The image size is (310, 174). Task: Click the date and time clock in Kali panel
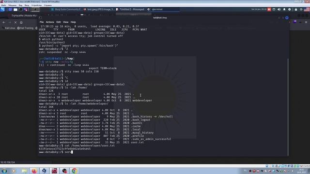click(x=259, y=9)
